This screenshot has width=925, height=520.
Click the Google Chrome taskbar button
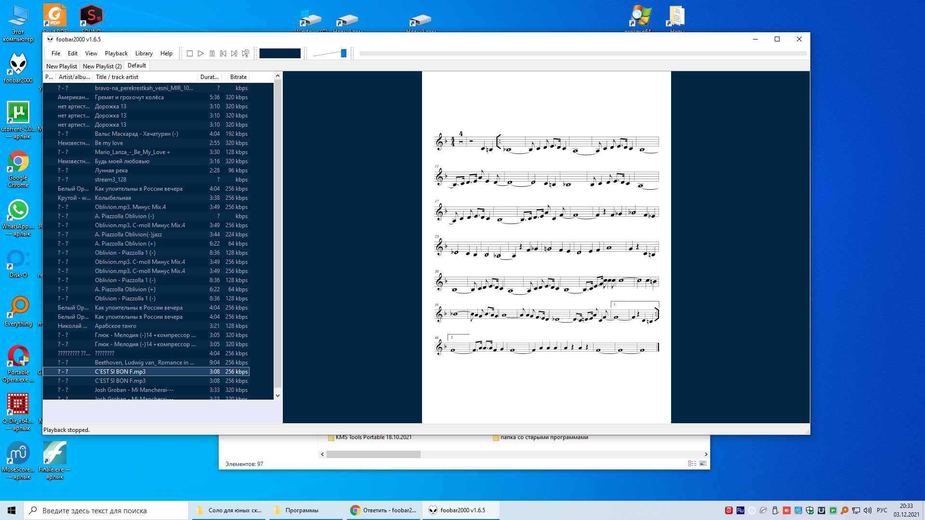(384, 510)
